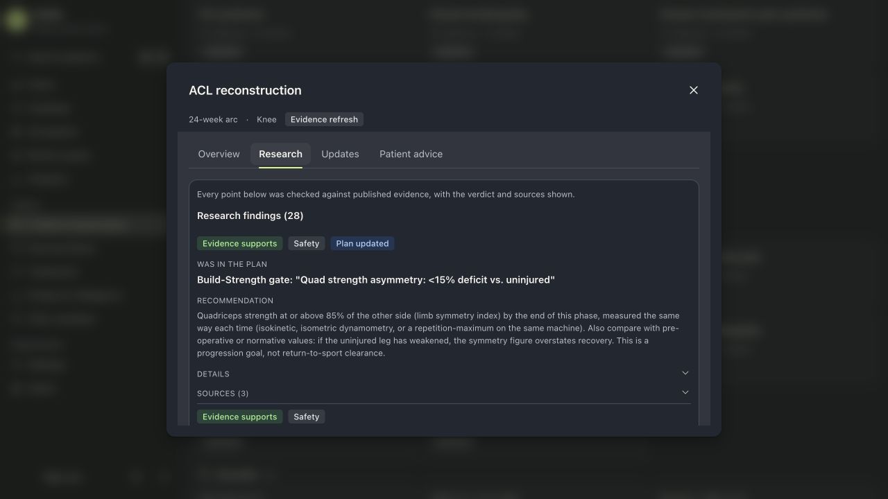Go to the Patient advice tab

(411, 154)
